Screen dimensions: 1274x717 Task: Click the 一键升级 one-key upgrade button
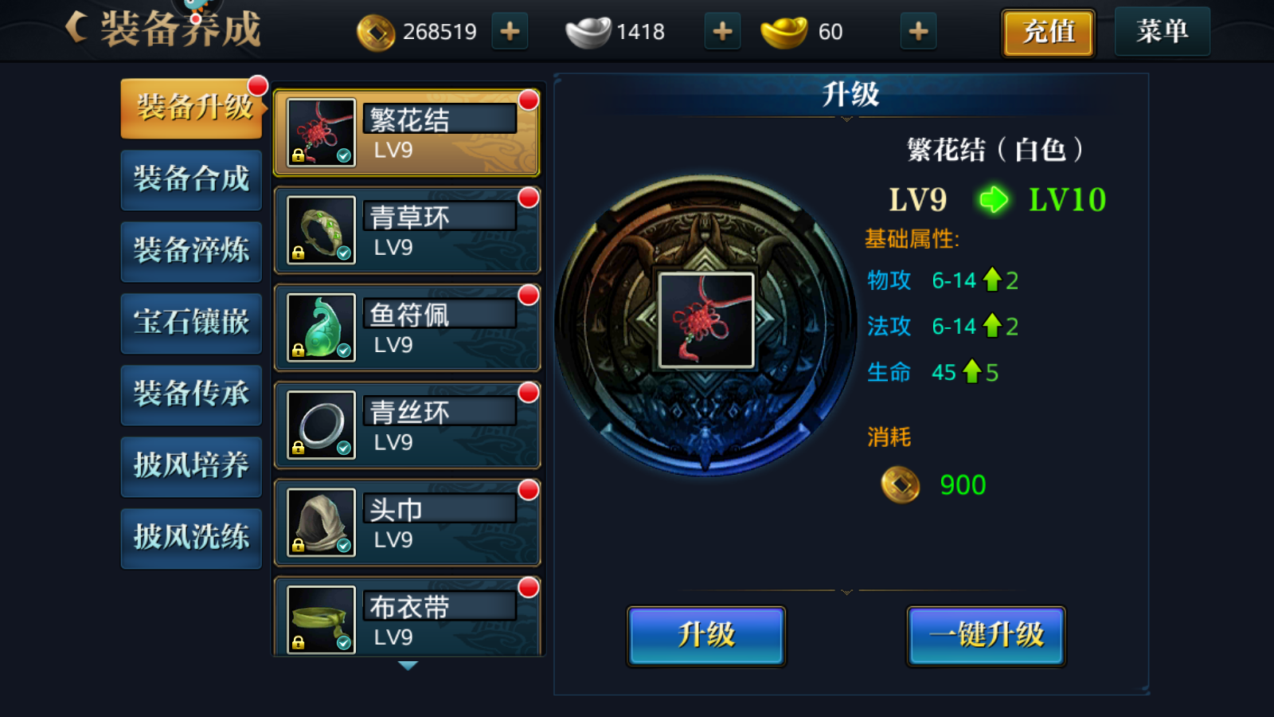pos(986,636)
